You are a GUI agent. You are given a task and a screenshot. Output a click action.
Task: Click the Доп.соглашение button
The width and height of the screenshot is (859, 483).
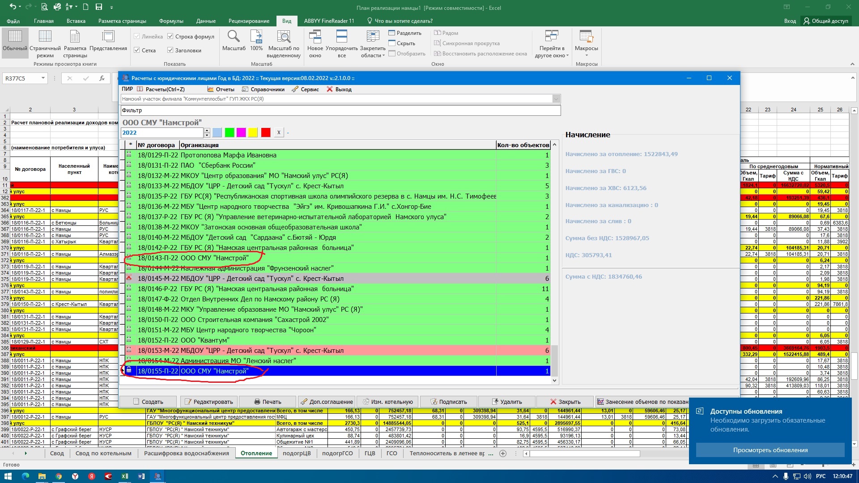pyautogui.click(x=327, y=402)
